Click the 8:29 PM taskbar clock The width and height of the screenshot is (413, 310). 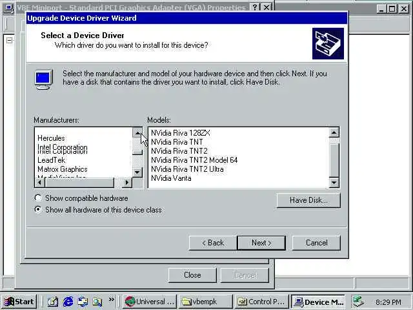(388, 302)
